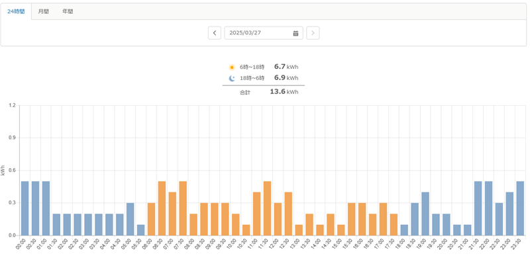Click the date field showing 2025/03/27
This screenshot has width=530, height=256.
(264, 33)
